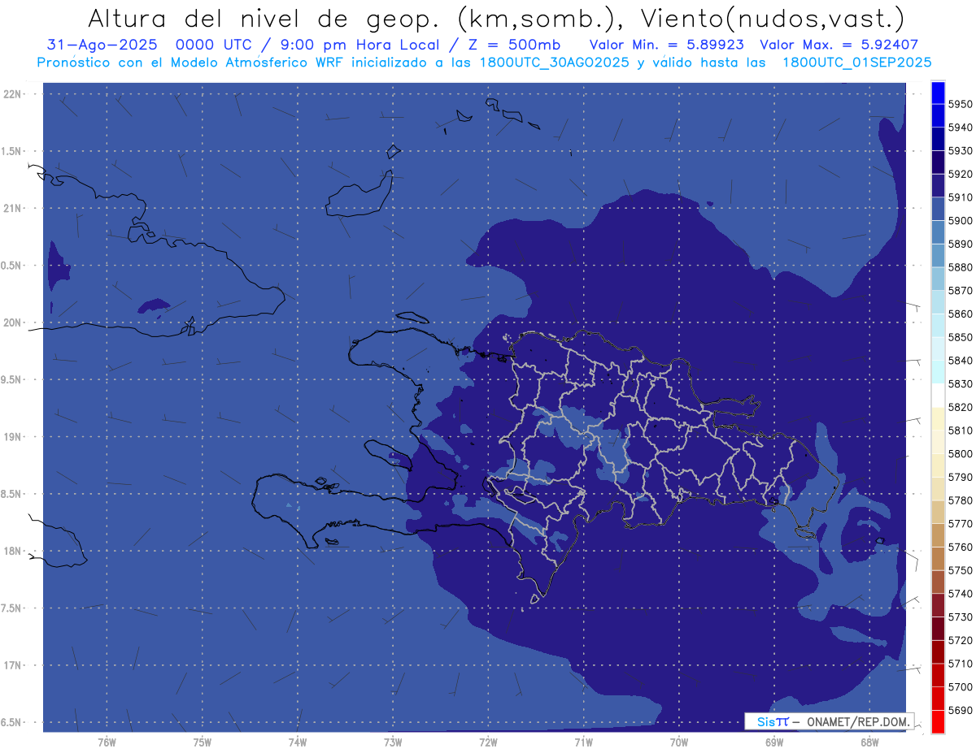The width and height of the screenshot is (976, 753).
Task: Click the latitude axis label "20N"
Action: 12,322
